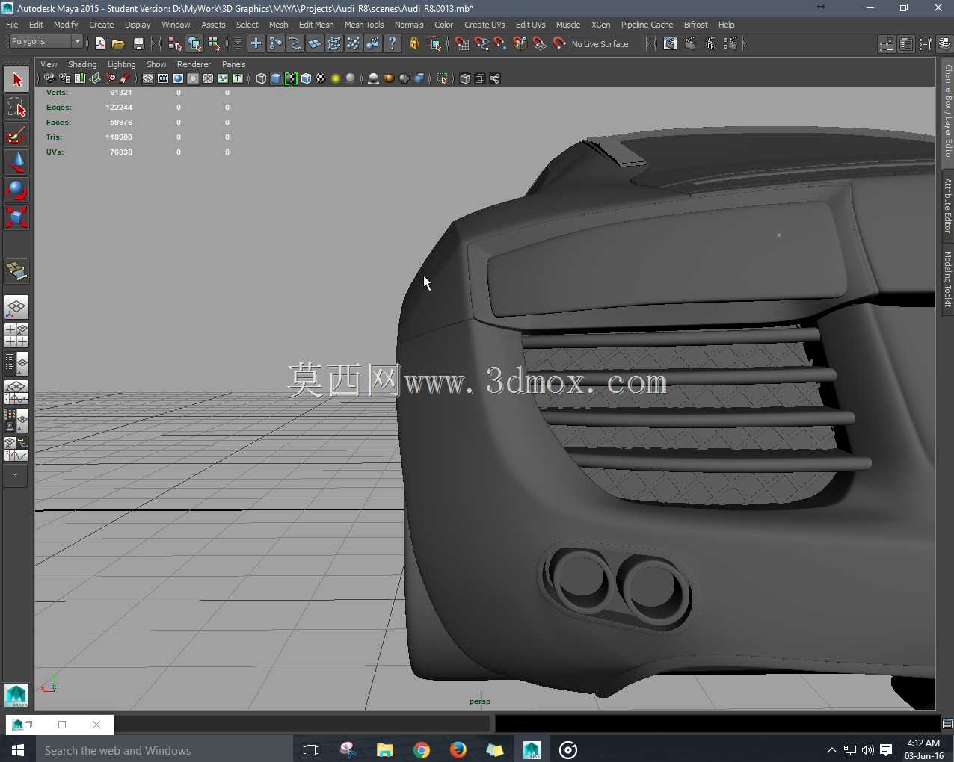Start IPR render
This screenshot has height=762, width=954.
point(710,44)
